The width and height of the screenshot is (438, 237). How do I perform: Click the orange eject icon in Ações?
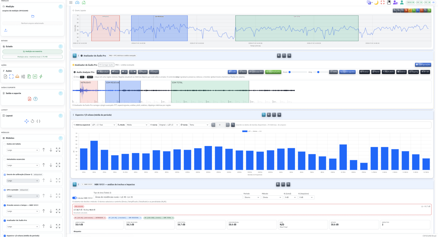click(17, 77)
